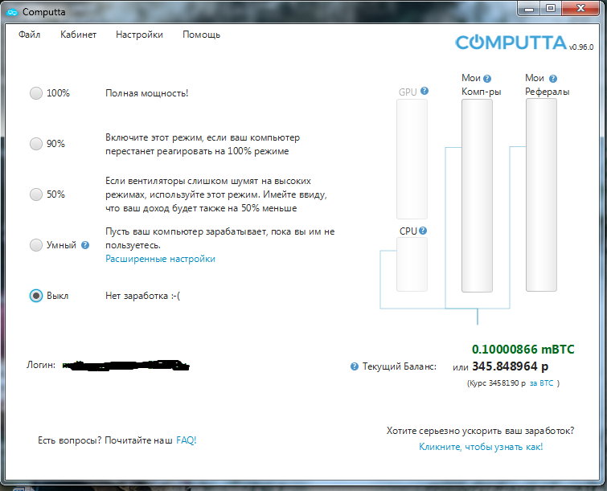
Task: Click the Нет заработка :-( text
Action: (143, 296)
